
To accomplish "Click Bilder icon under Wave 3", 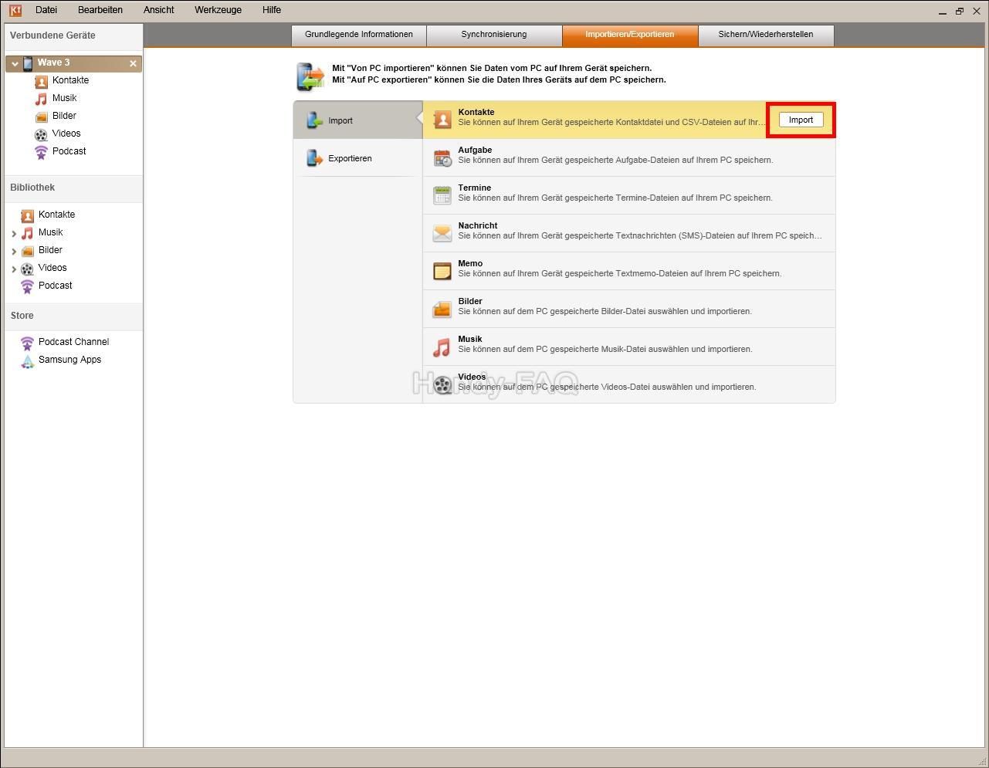I will (x=42, y=117).
